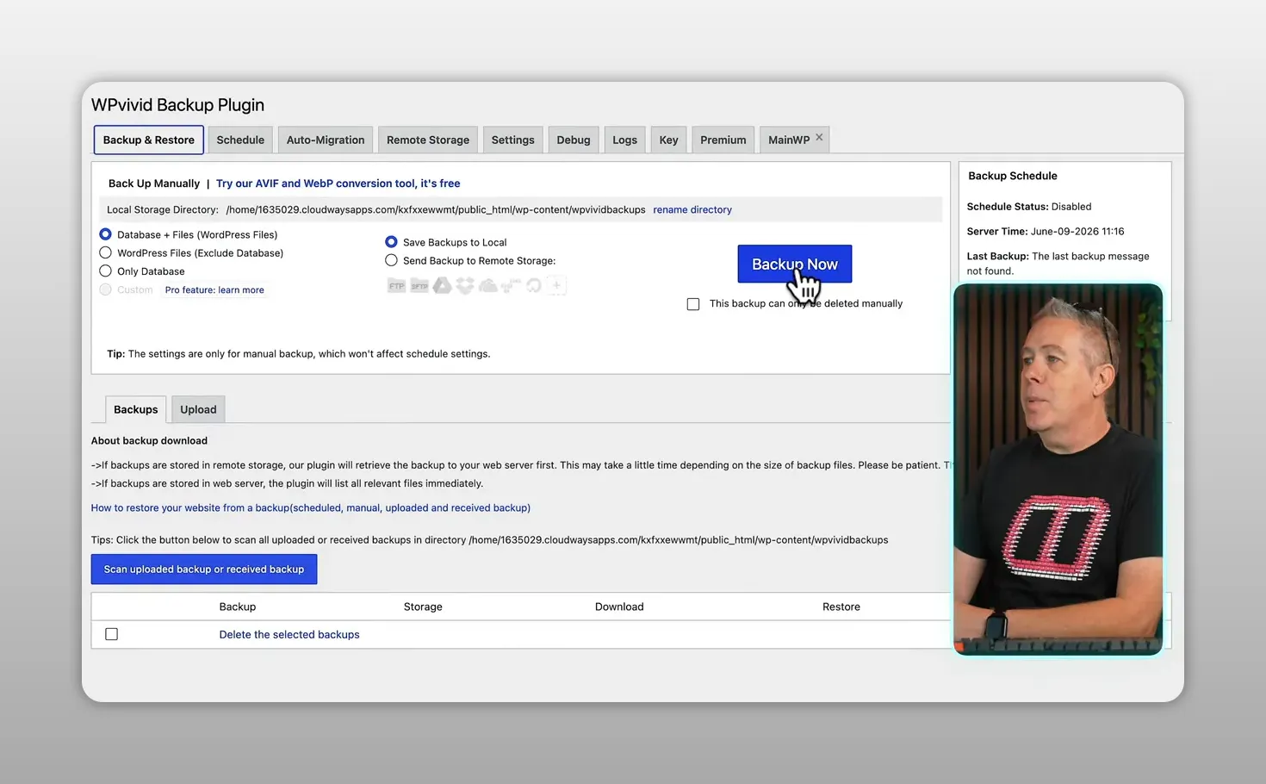Viewport: 1266px width, 784px height.
Task: Click the rename directory link
Action: [x=692, y=209]
